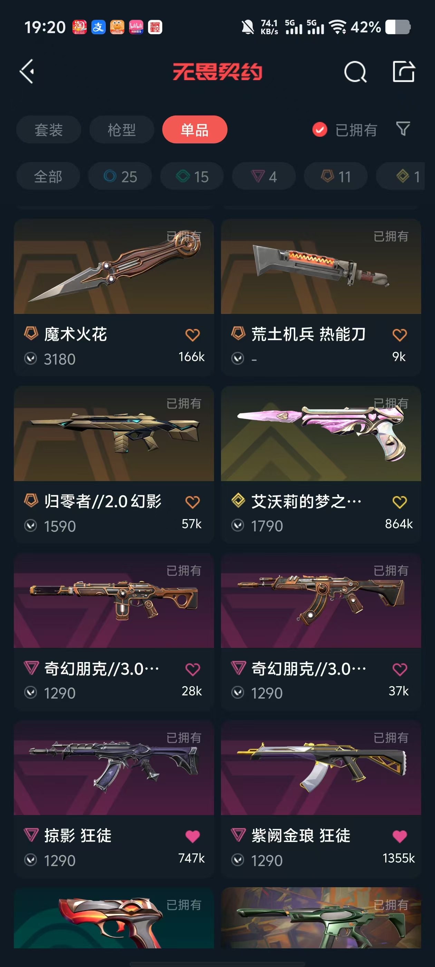Image resolution: width=435 pixels, height=967 pixels.
Task: Tap the share icon in header
Action: tap(404, 71)
